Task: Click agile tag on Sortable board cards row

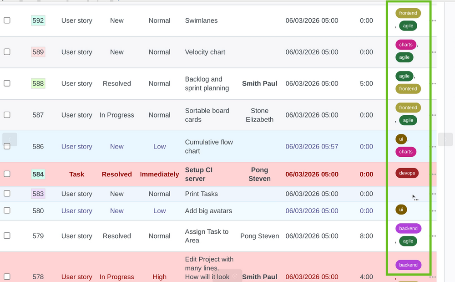Action: pos(408,120)
